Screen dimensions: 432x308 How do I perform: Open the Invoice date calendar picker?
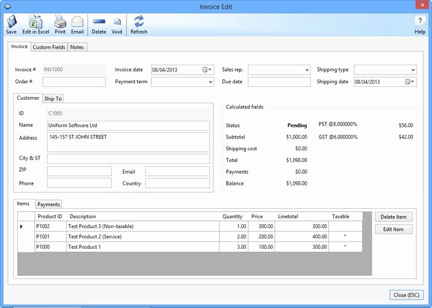(207, 70)
